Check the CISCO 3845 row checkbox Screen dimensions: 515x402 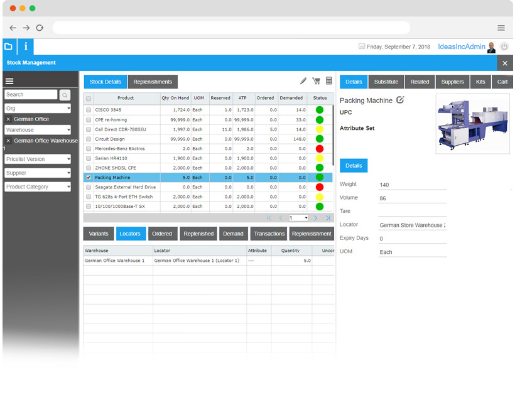[x=89, y=110]
